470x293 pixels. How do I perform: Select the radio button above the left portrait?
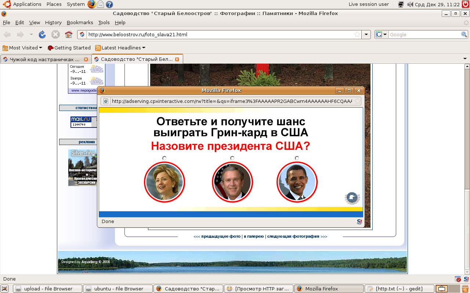164,158
